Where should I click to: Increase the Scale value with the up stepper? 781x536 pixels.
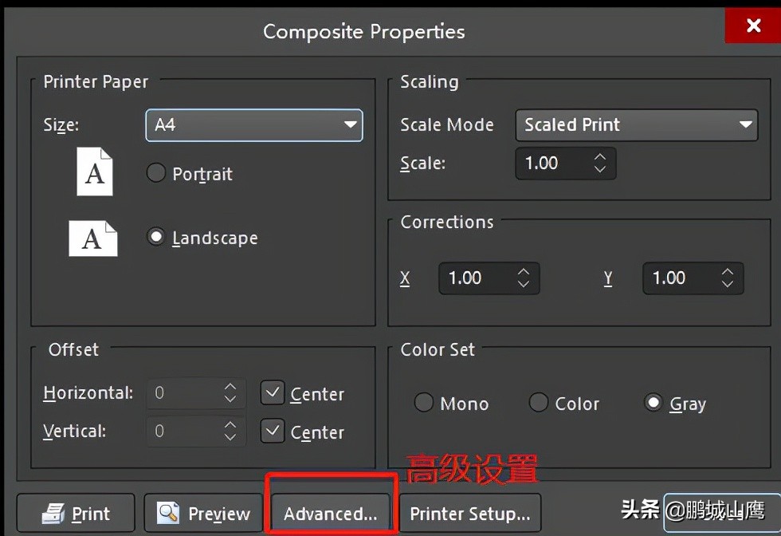coord(599,156)
